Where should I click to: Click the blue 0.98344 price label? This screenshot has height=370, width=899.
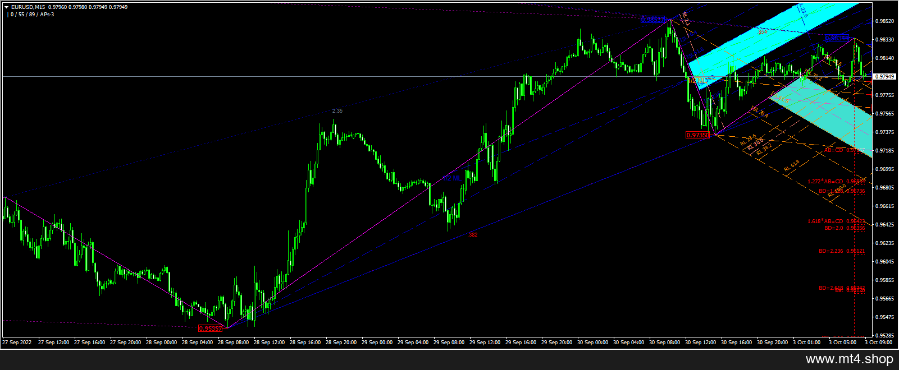(x=837, y=38)
